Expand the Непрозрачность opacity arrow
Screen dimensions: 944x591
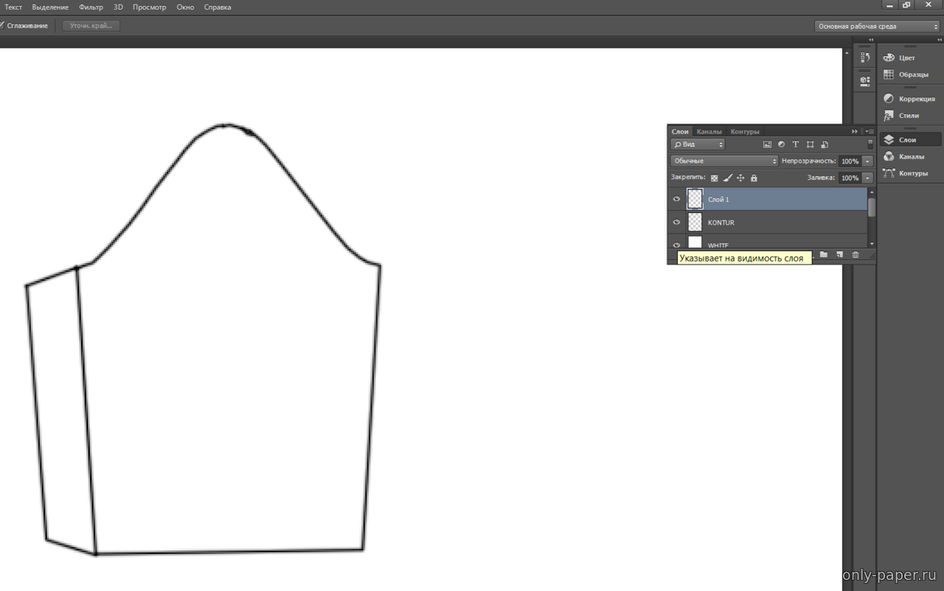click(867, 161)
